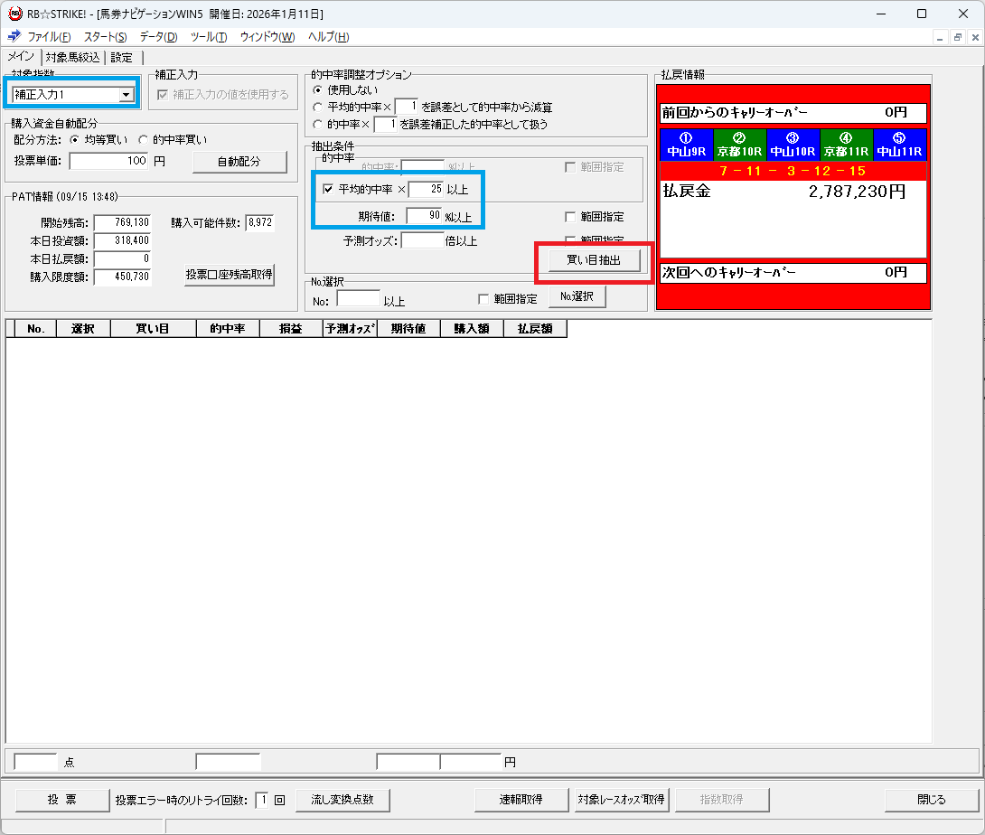Click the 本日払戻額 value field
Image resolution: width=985 pixels, height=835 pixels.
coord(123,258)
